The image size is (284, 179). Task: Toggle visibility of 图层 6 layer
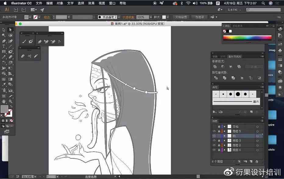[x=214, y=150]
